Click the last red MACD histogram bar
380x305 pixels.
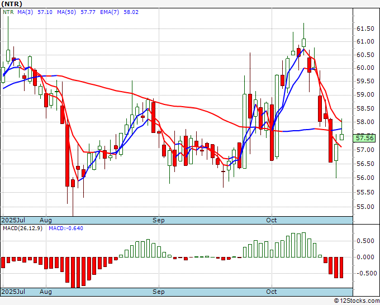point(341,268)
